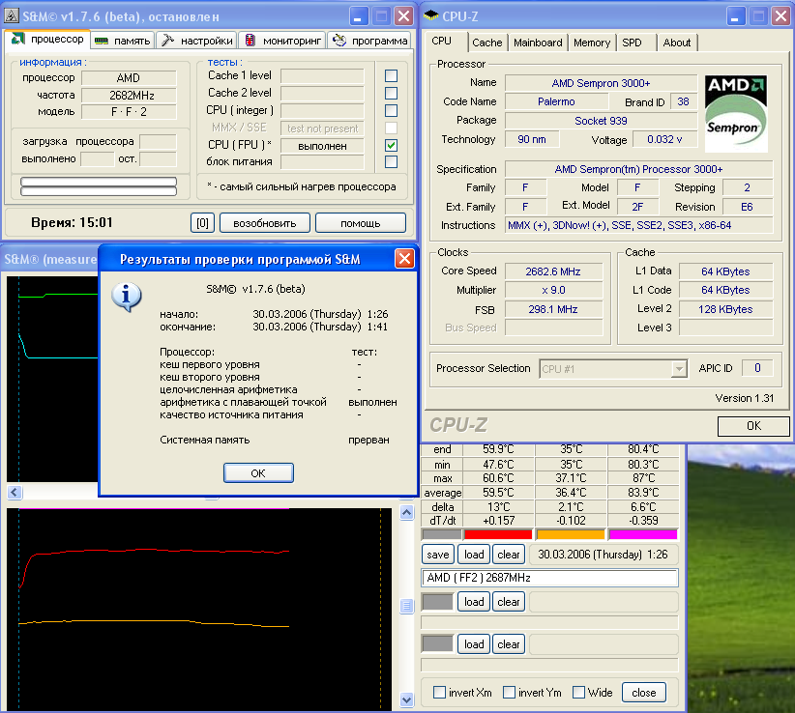Switch to CPU-Z Cache tab
The height and width of the screenshot is (713, 795).
pyautogui.click(x=486, y=43)
